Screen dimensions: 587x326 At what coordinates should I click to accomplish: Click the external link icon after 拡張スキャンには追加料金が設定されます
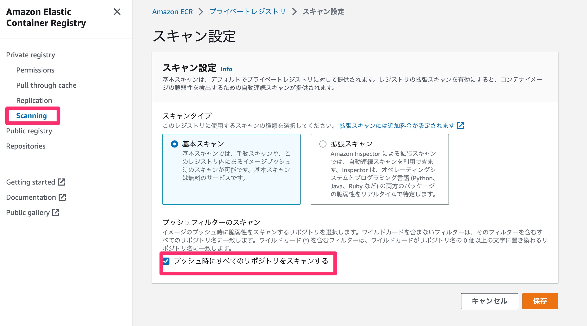pyautogui.click(x=461, y=126)
